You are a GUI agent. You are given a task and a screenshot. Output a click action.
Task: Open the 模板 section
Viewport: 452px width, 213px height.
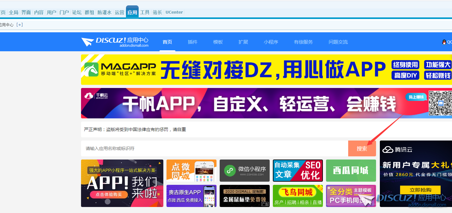coord(218,42)
